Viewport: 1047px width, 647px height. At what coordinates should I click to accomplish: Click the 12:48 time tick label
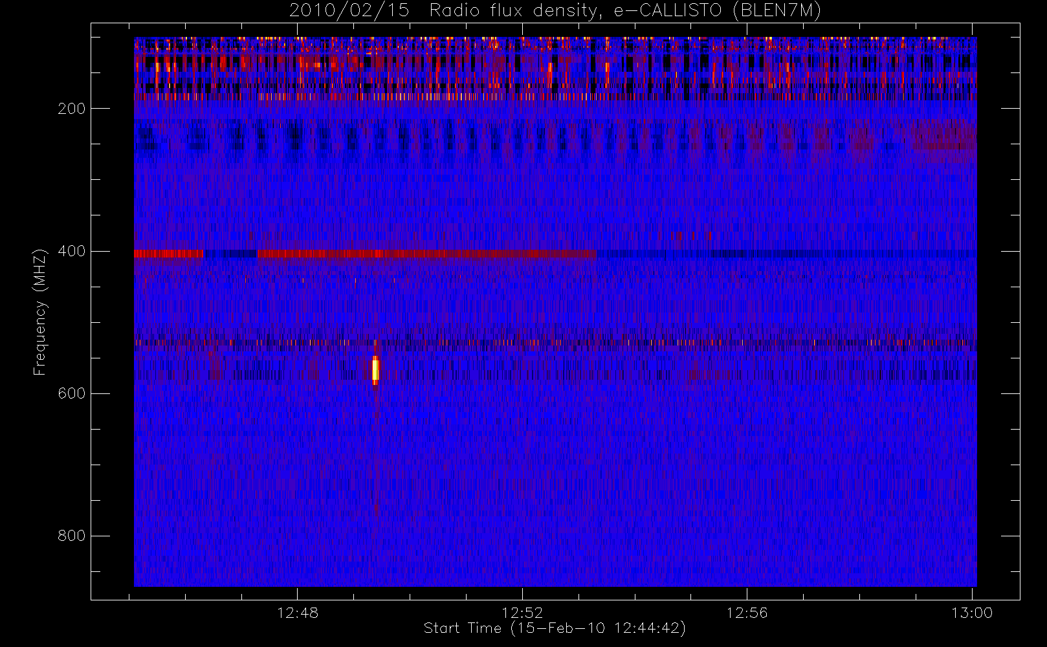[x=298, y=613]
